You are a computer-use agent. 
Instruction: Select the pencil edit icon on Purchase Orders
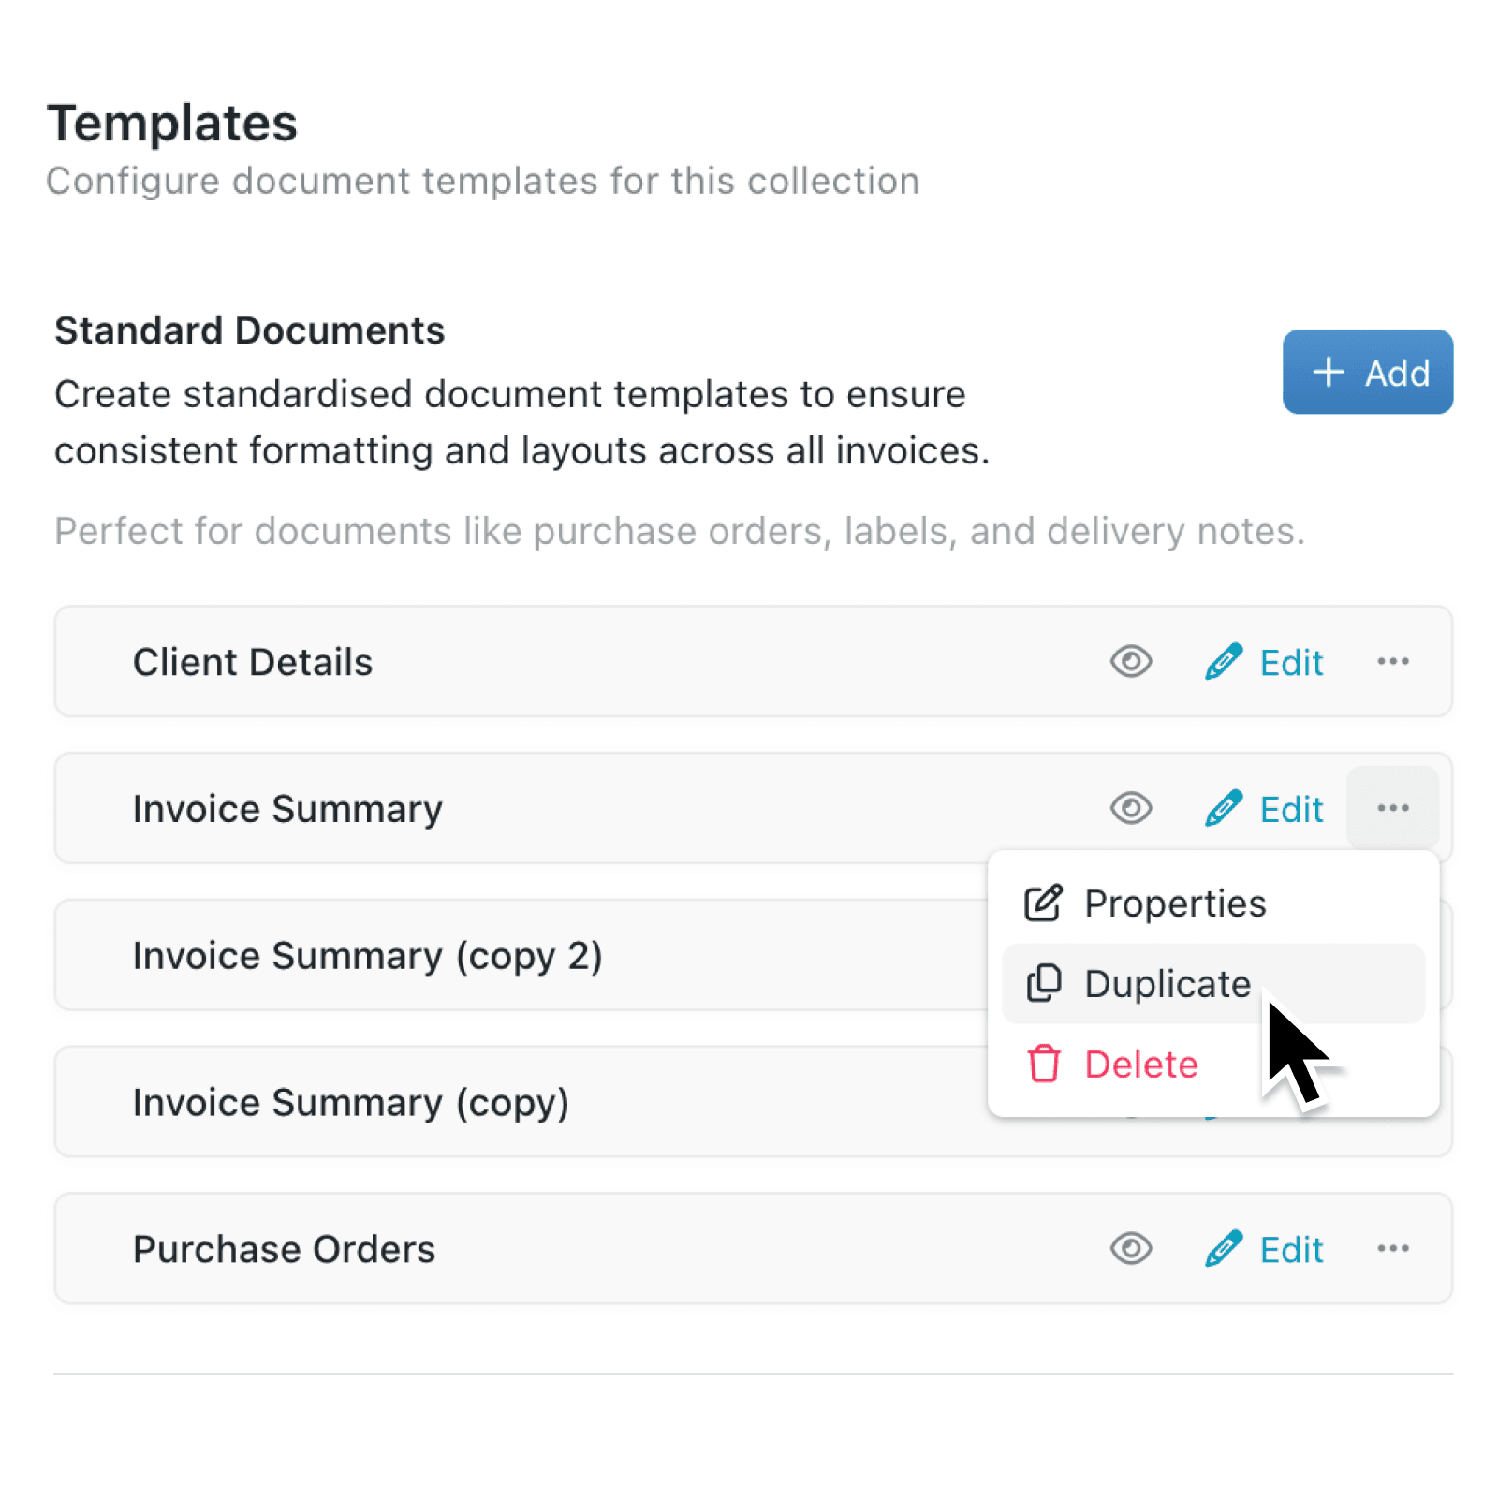(1223, 1248)
